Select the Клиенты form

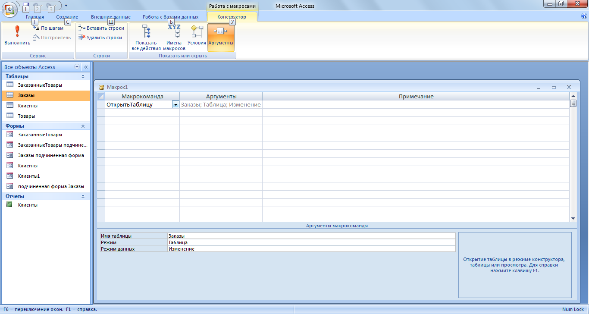46,166
